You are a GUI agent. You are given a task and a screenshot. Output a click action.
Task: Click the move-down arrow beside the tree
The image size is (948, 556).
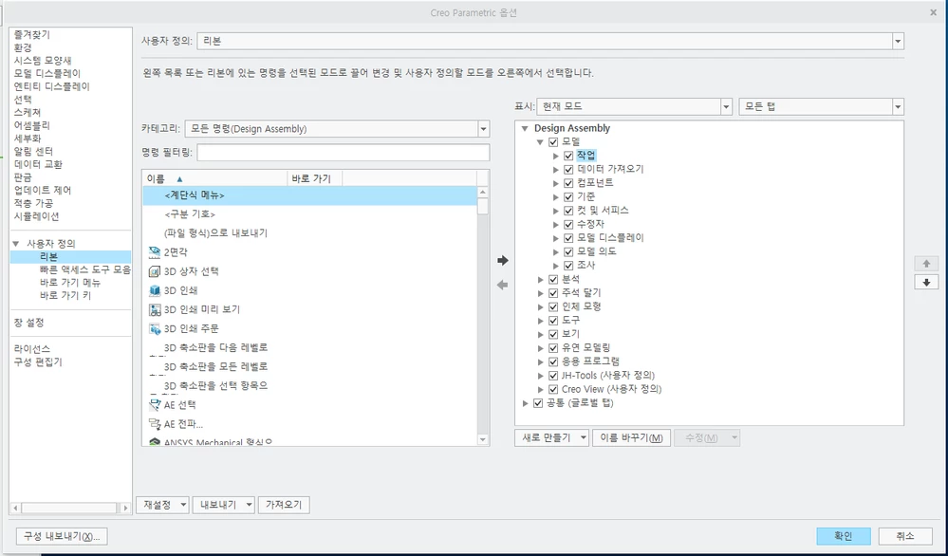[926, 282]
